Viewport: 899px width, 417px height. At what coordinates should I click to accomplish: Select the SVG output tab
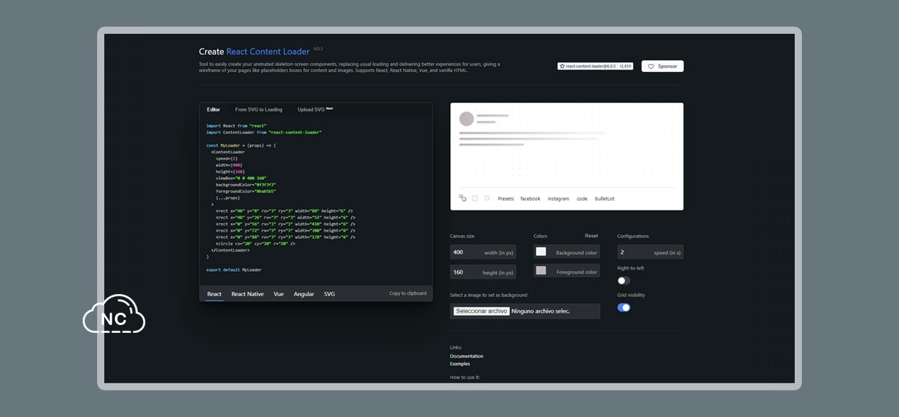pos(329,294)
